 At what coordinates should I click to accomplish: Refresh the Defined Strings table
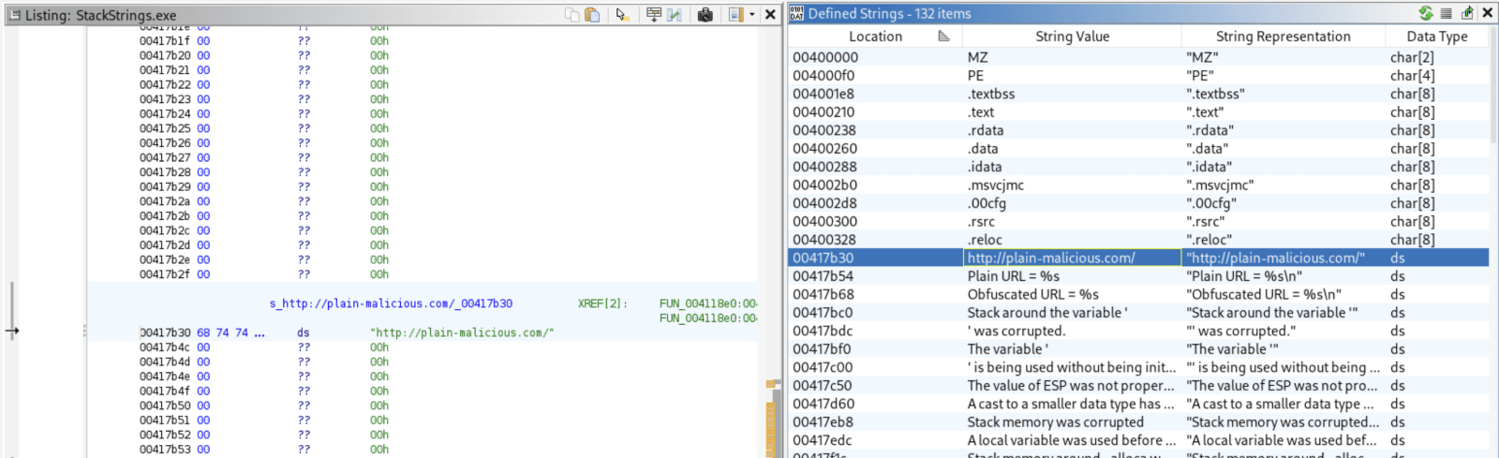(1426, 13)
